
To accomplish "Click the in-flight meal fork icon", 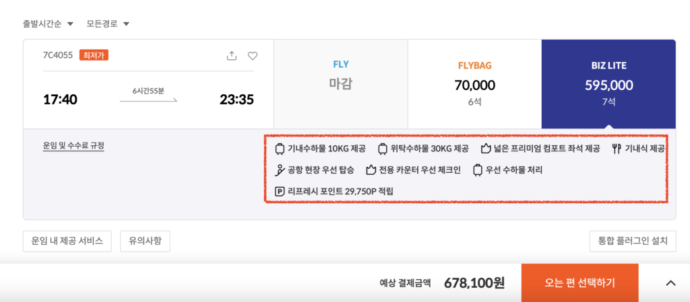I will 616,149.
